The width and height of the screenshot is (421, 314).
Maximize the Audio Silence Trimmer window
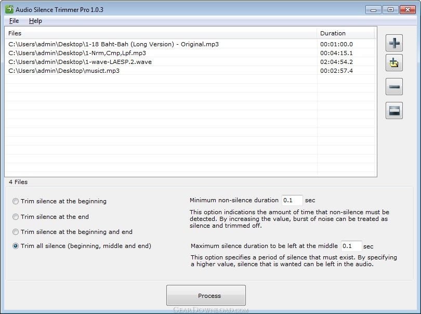390,10
